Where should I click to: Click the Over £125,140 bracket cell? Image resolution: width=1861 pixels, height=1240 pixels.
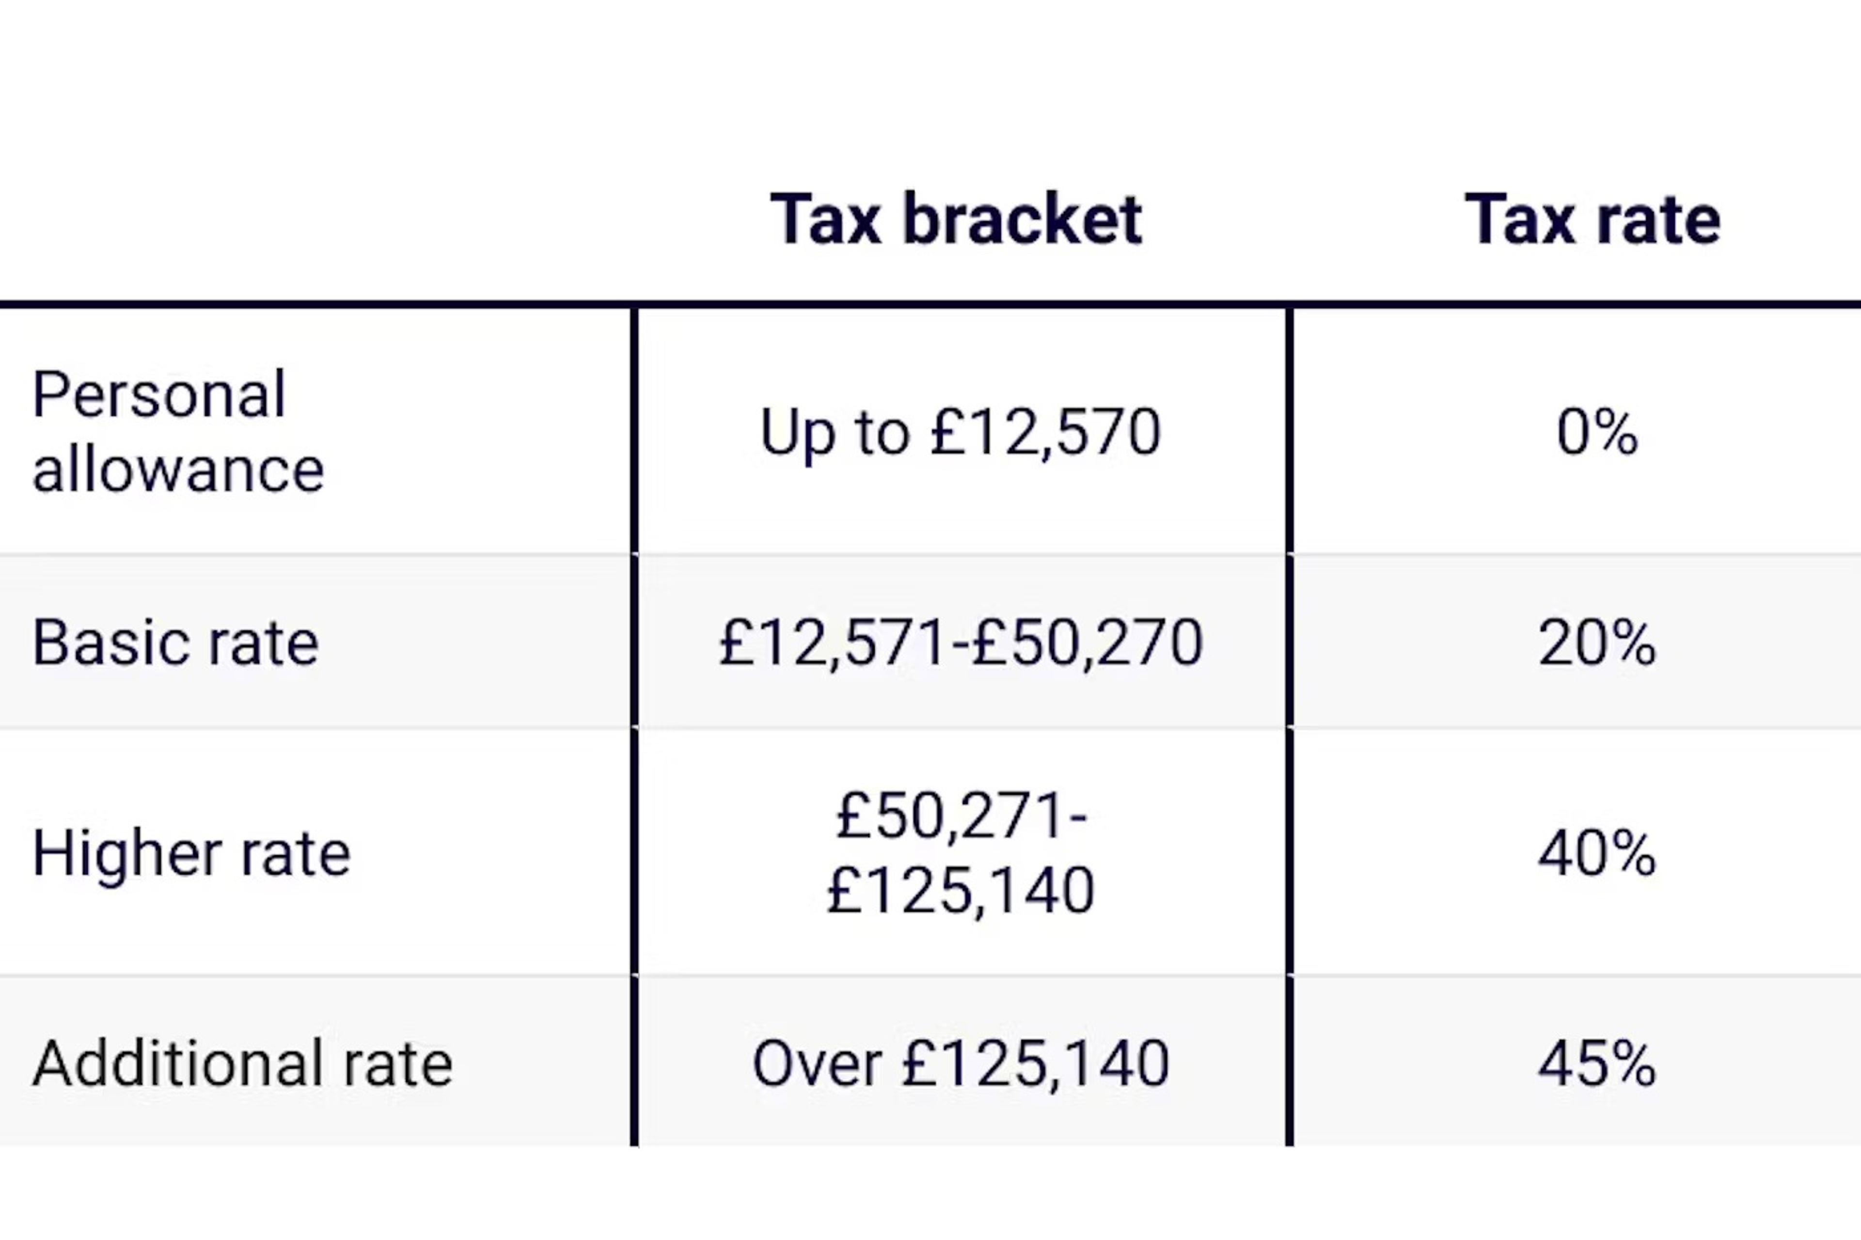[x=960, y=1063]
